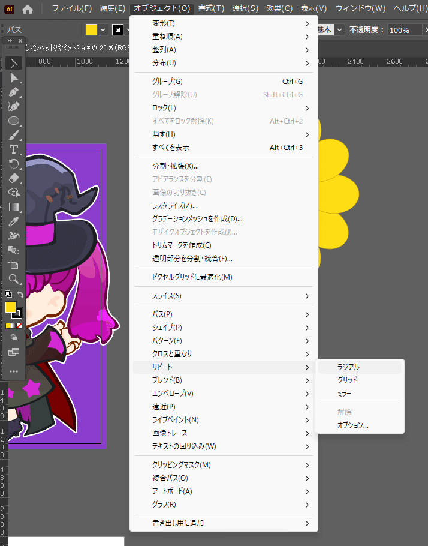Open Edit Toolbar three dots
The width and height of the screenshot is (428, 546).
coord(14,371)
